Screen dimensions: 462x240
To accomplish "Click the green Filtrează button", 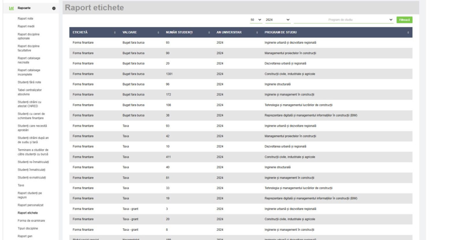I will [x=404, y=20].
